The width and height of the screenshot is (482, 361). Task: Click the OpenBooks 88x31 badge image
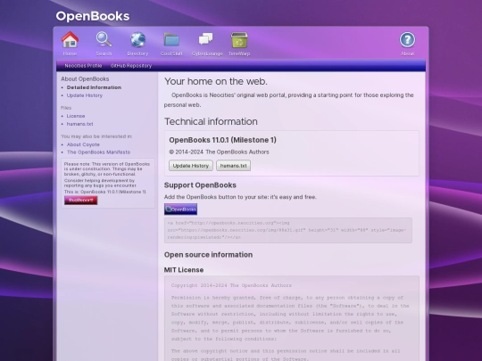point(180,209)
